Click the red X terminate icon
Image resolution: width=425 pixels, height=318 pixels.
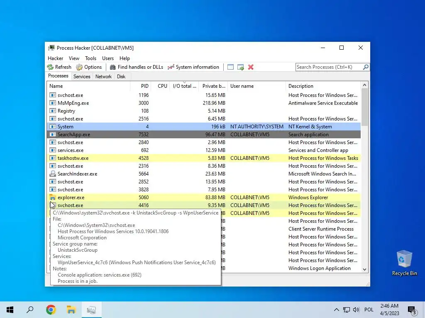click(x=251, y=67)
